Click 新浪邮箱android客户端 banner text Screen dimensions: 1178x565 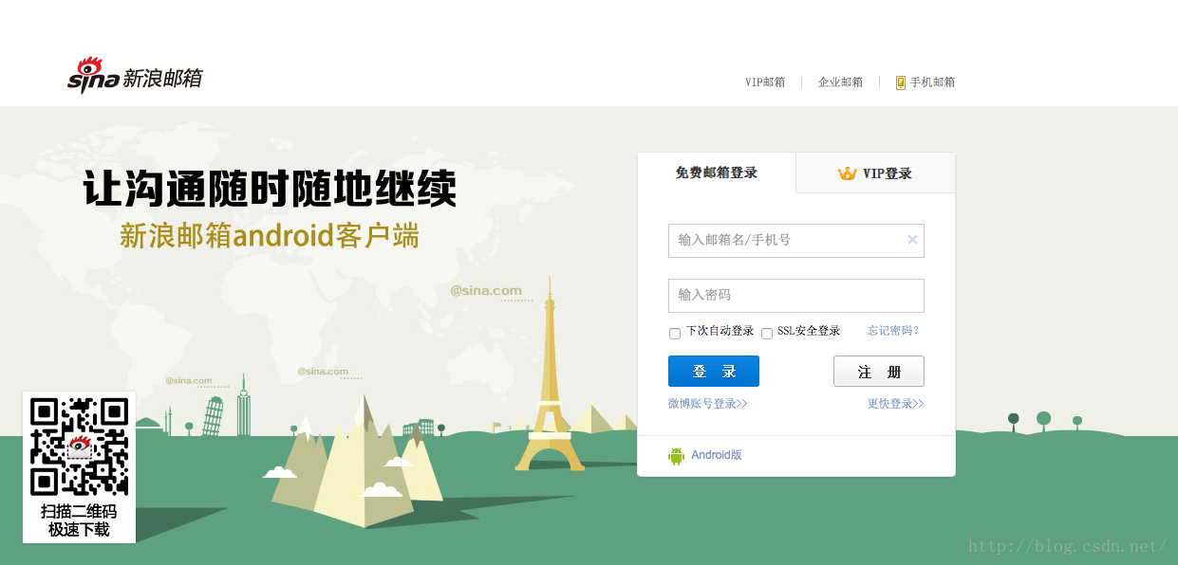point(269,235)
